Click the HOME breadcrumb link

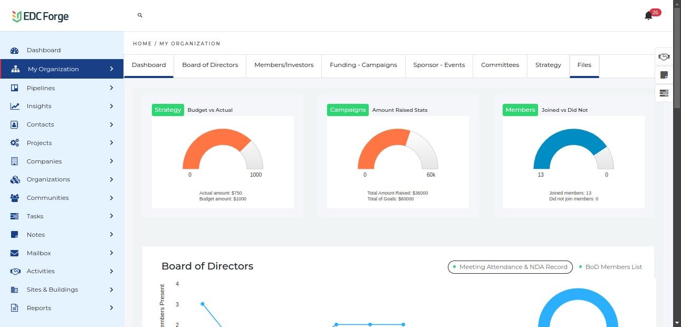click(142, 44)
